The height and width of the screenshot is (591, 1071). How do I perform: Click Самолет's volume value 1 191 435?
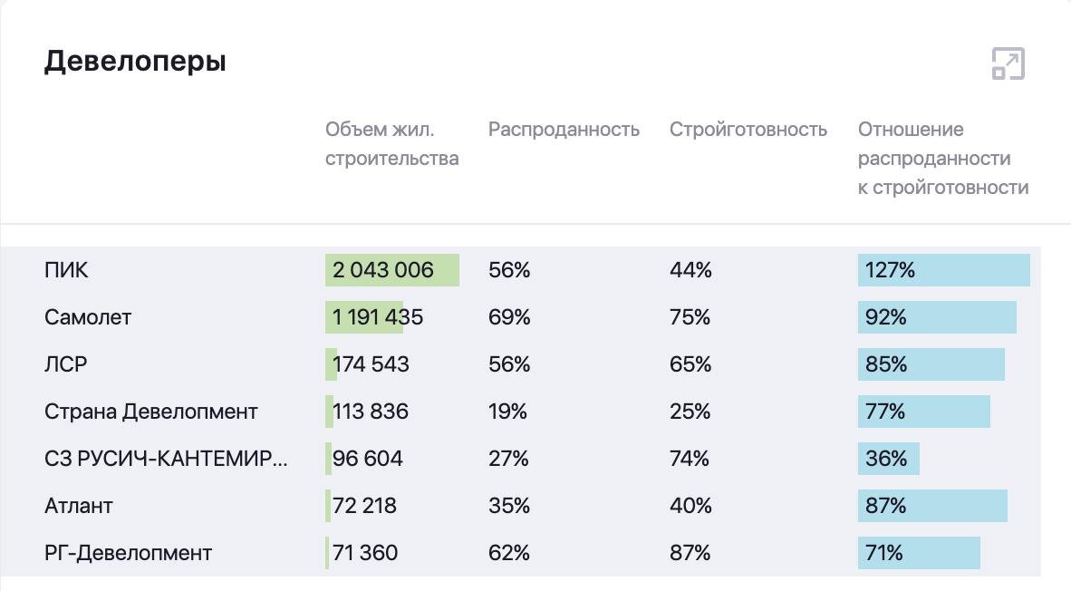pos(378,317)
